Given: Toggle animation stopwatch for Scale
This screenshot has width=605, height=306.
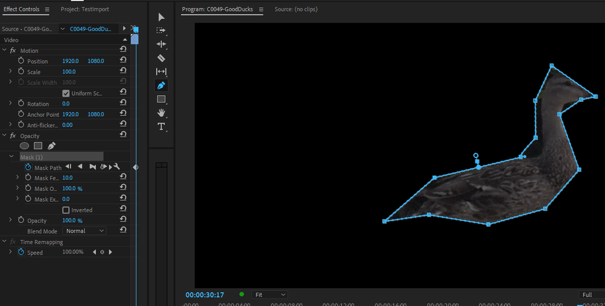Looking at the screenshot, I should (21, 72).
